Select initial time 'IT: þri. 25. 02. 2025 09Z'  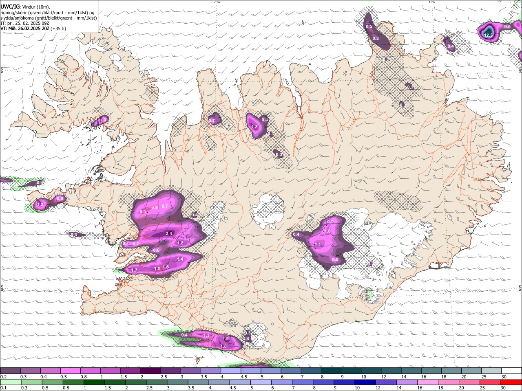pyautogui.click(x=24, y=23)
